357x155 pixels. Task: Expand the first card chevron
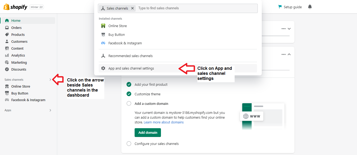tap(289, 29)
